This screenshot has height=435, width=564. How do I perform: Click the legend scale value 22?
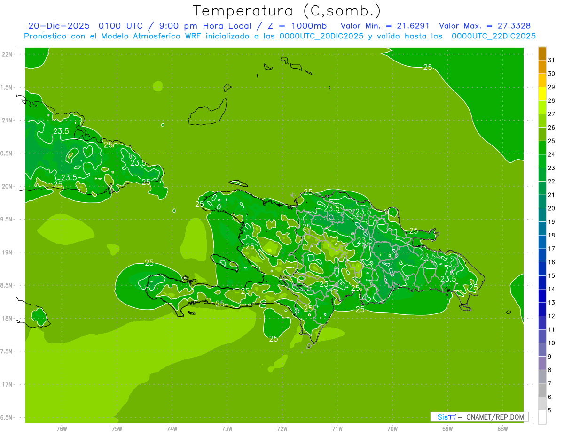click(551, 182)
